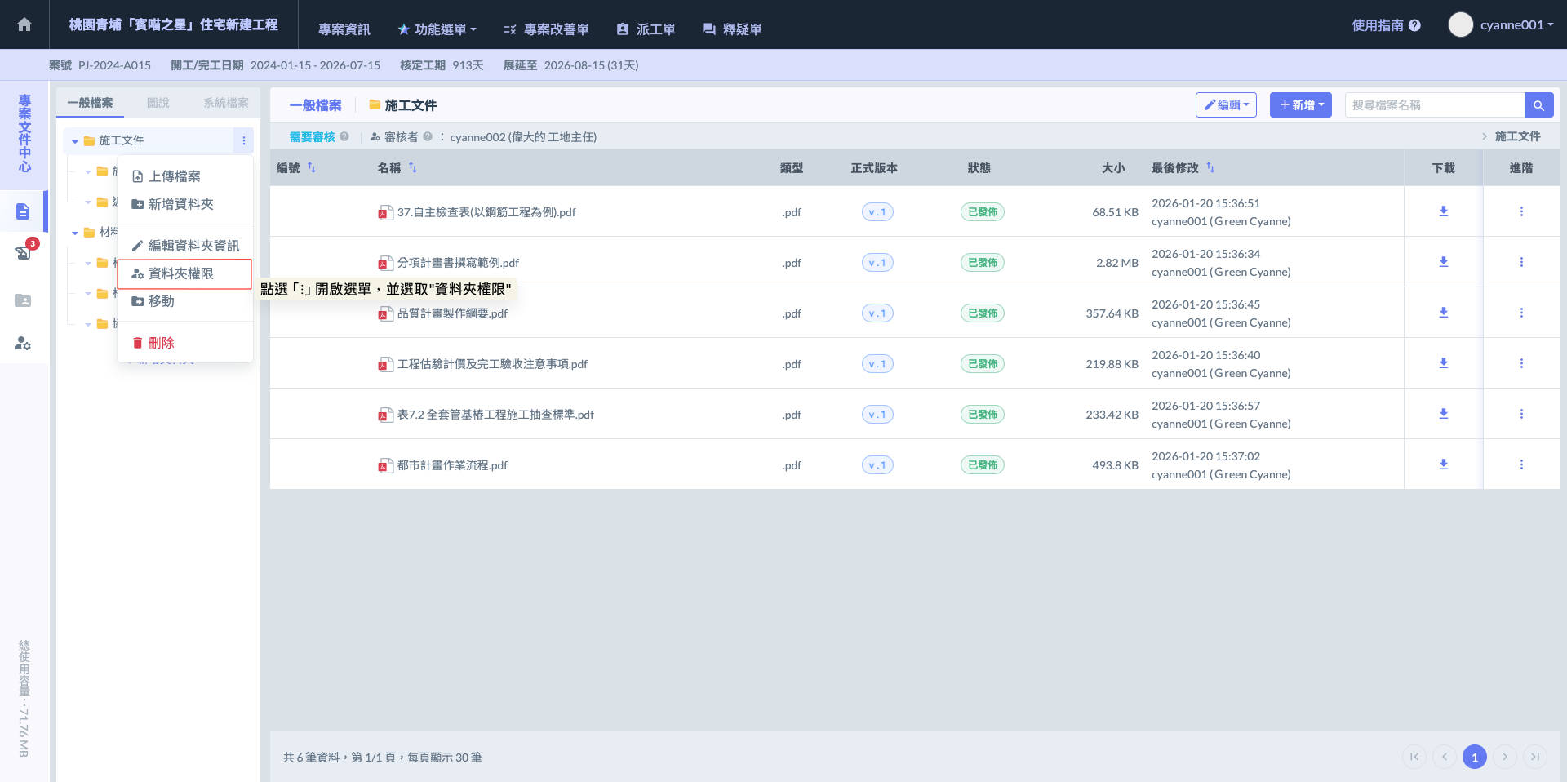
Task: Choose 刪除 in the folder menu
Action: tap(161, 343)
